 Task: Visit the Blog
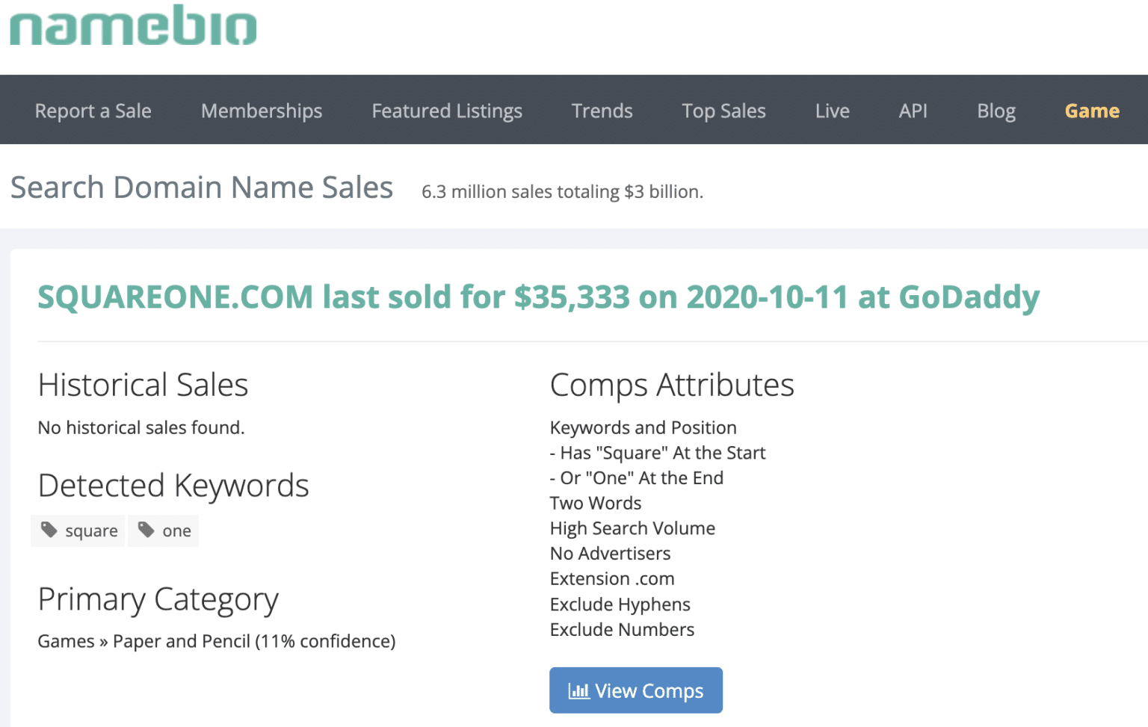[996, 111]
